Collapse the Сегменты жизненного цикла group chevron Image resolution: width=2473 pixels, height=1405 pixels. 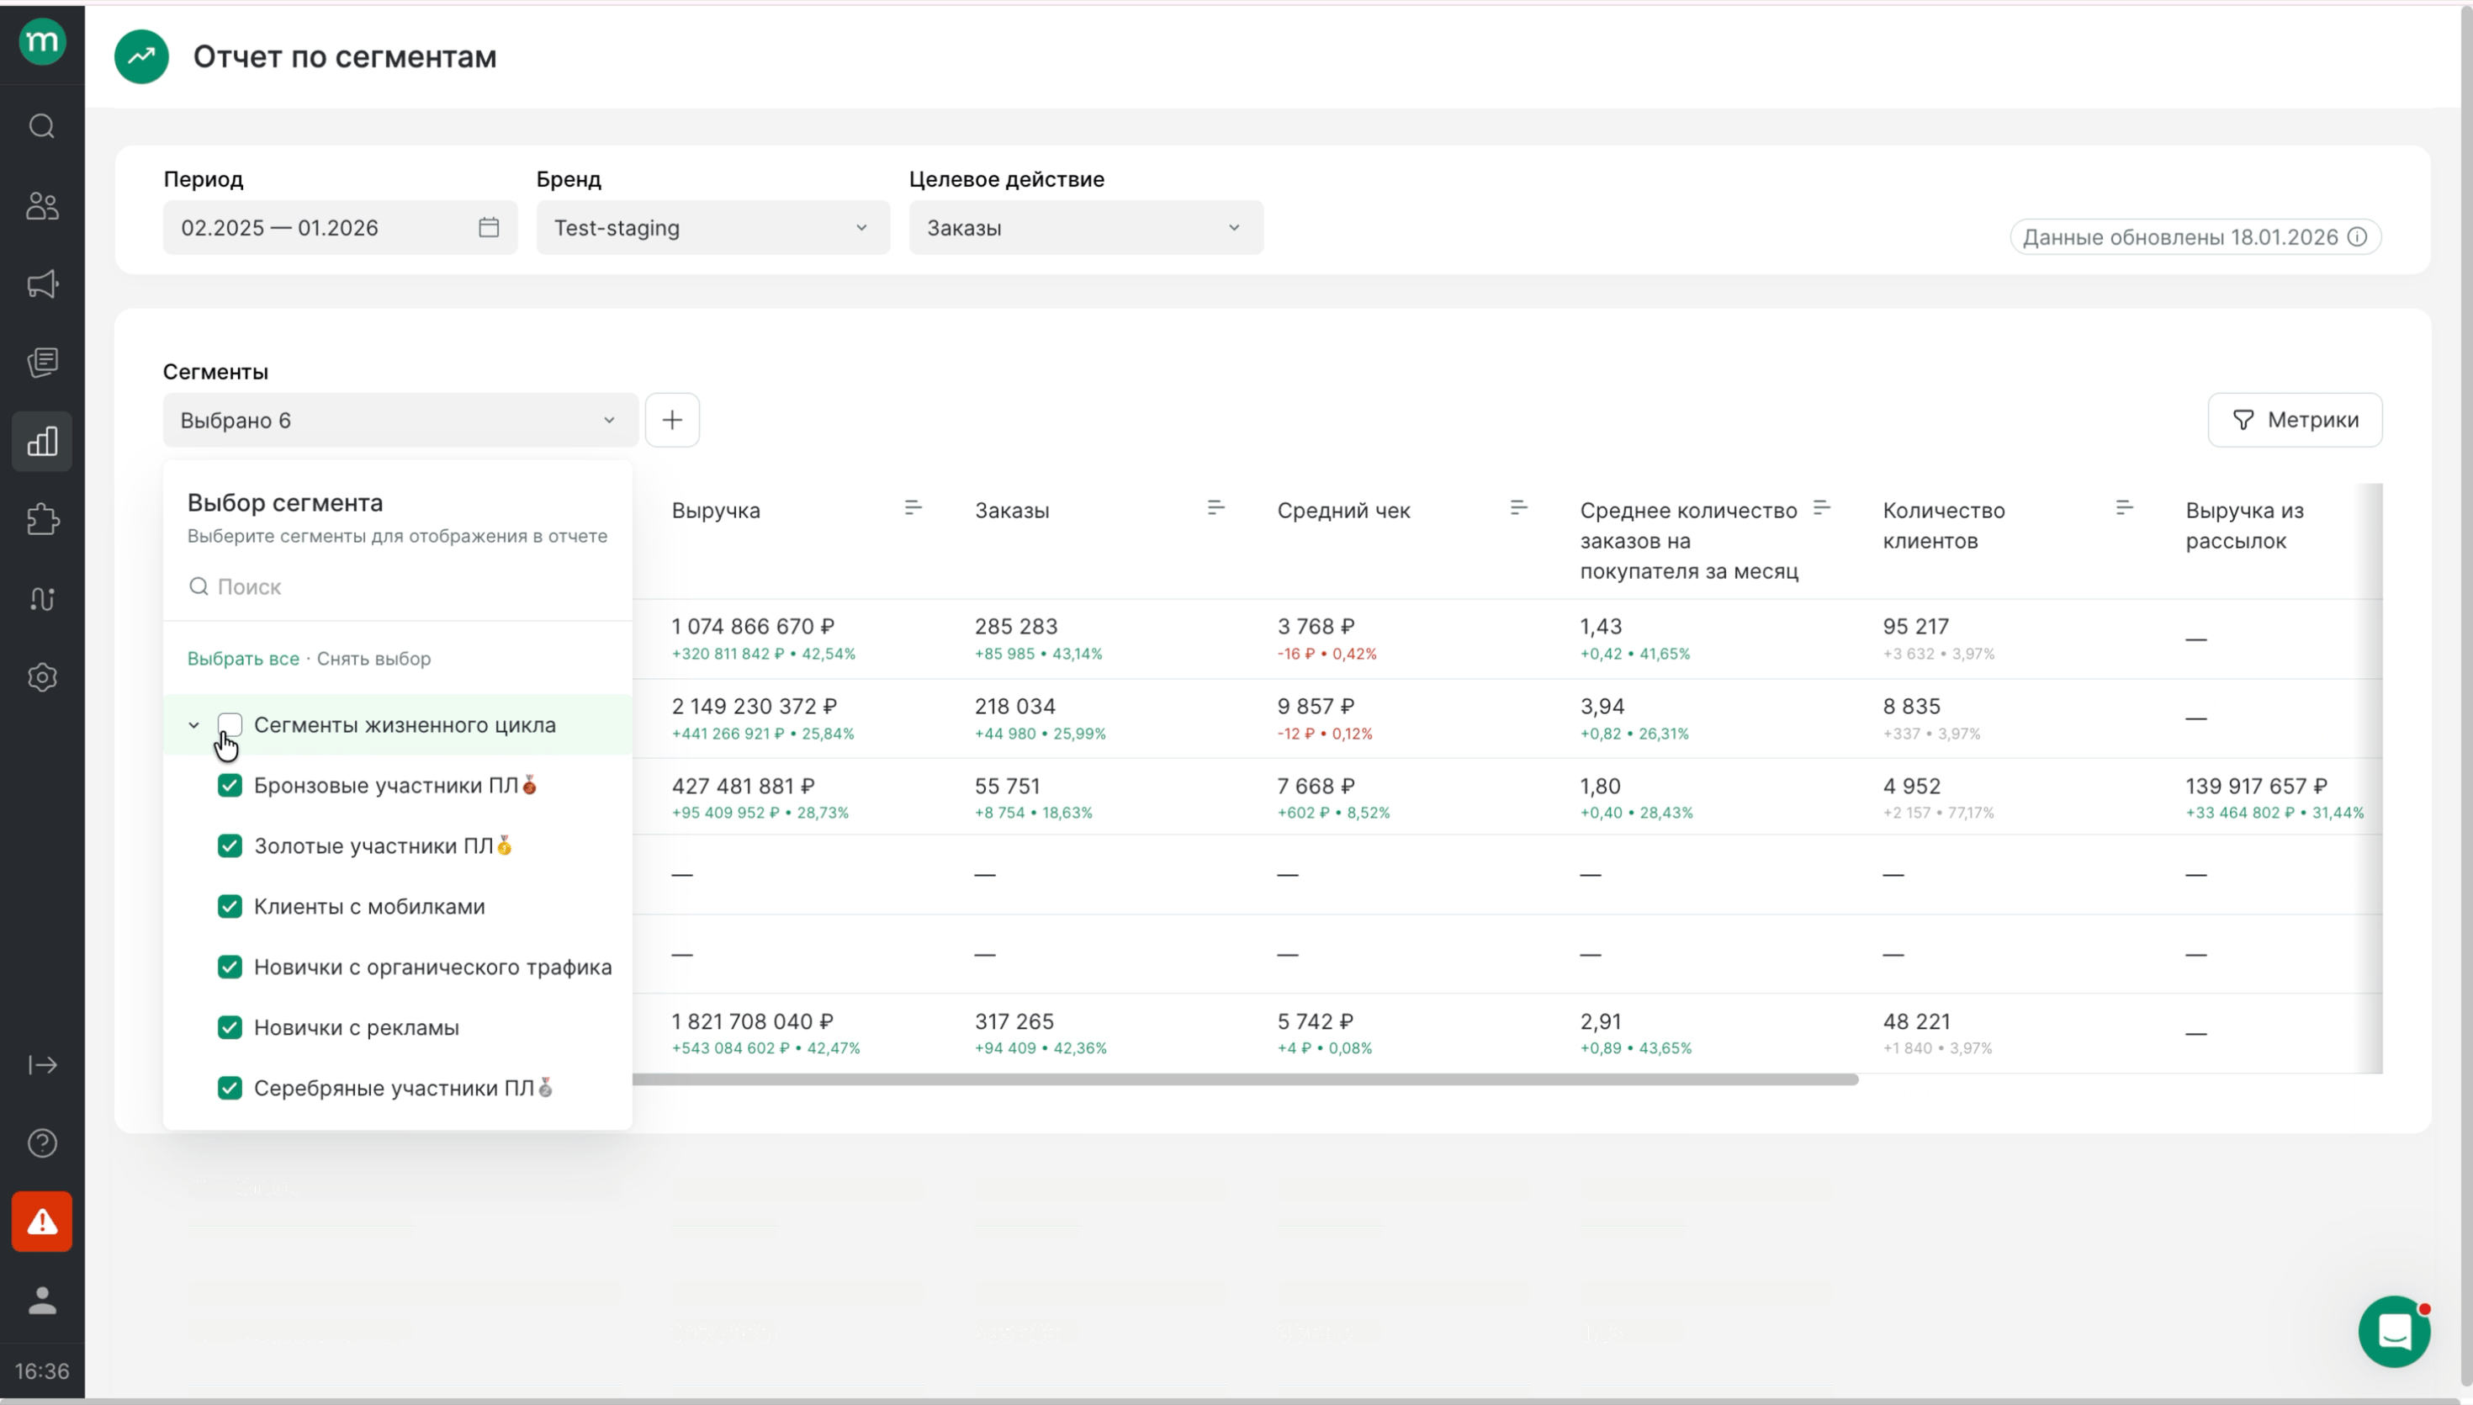coord(193,726)
